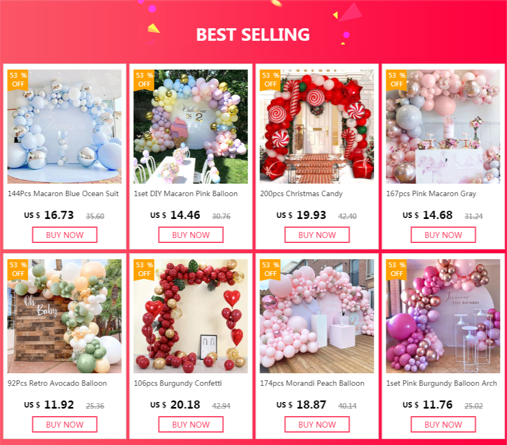Open the 21st birthday burgundy arch image
The width and height of the screenshot is (507, 445).
click(x=443, y=316)
